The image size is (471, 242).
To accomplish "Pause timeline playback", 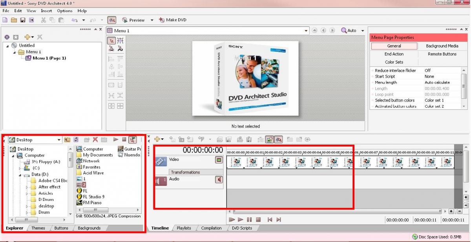I will pos(249,220).
